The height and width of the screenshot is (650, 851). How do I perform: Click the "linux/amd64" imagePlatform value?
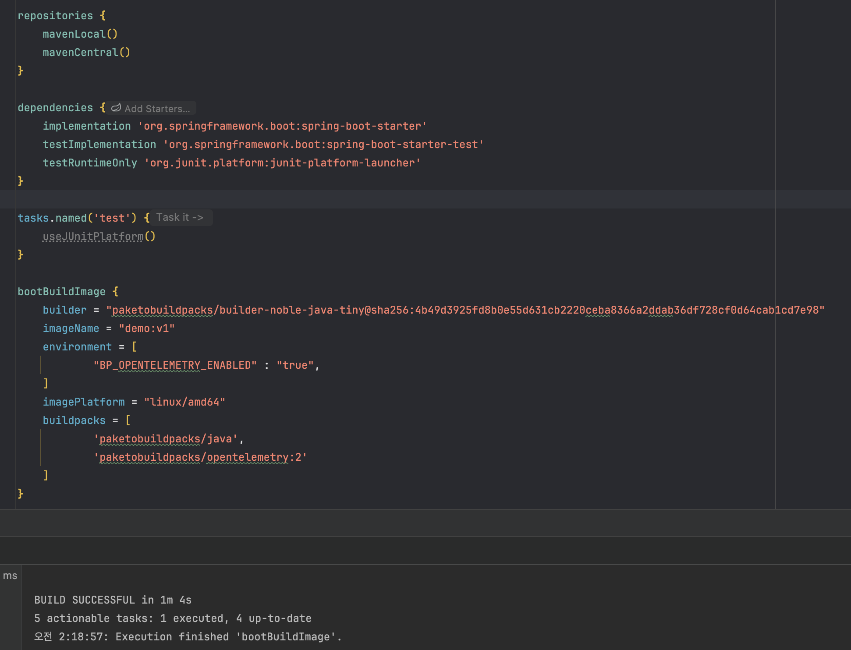tap(184, 402)
